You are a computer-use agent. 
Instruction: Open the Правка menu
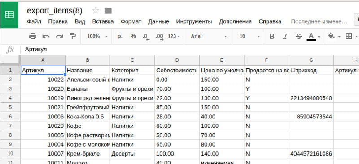point(58,21)
